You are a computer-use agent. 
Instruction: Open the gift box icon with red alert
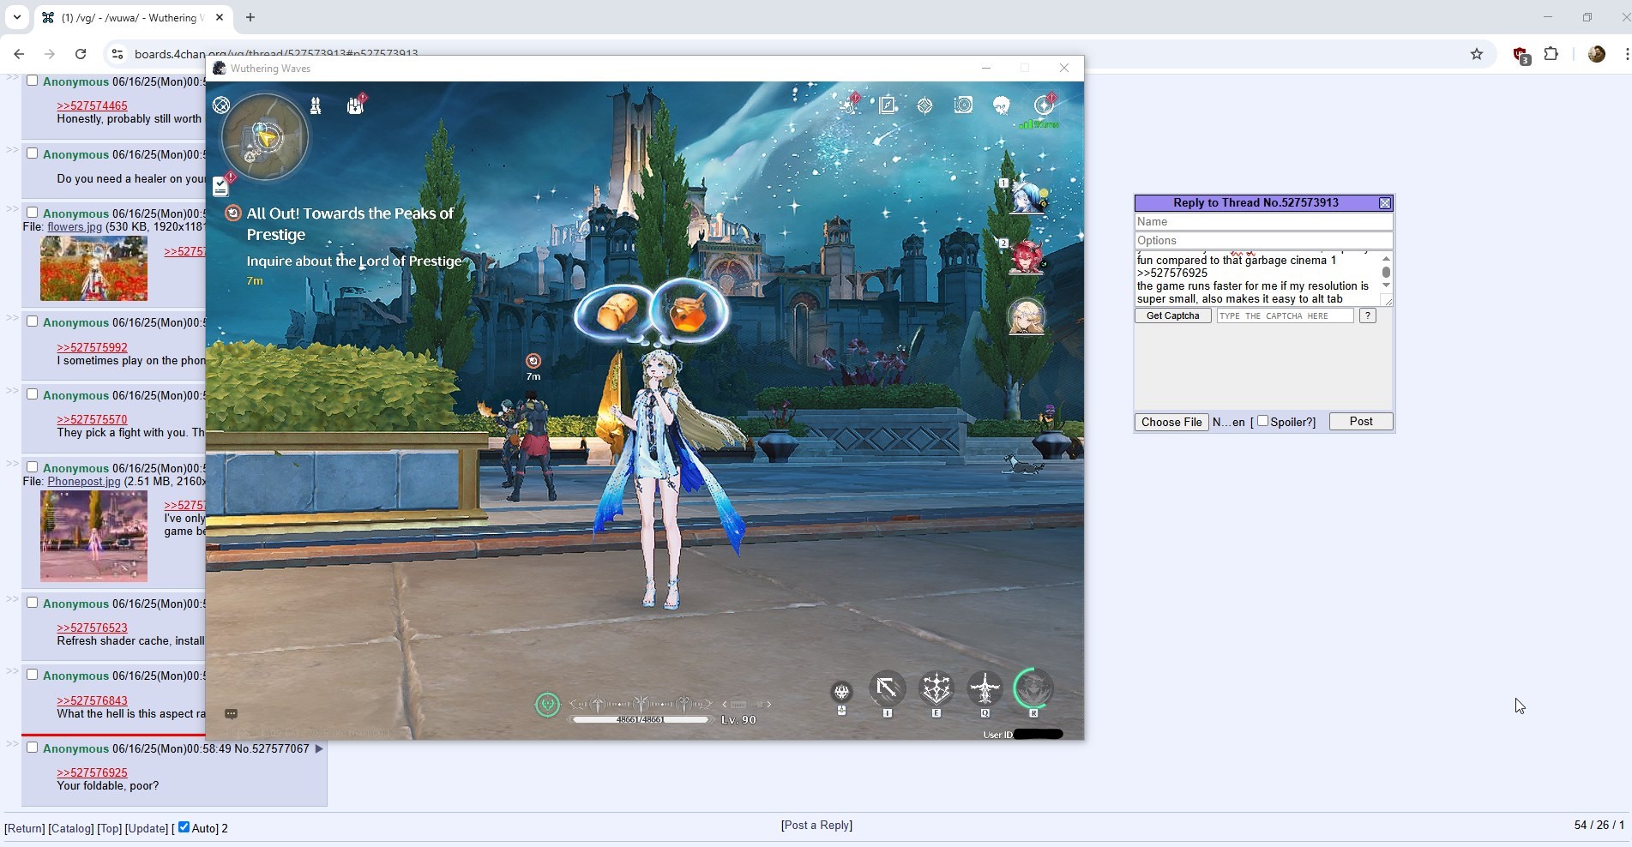355,105
